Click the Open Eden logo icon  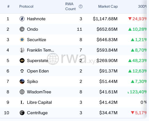pos(22,71)
